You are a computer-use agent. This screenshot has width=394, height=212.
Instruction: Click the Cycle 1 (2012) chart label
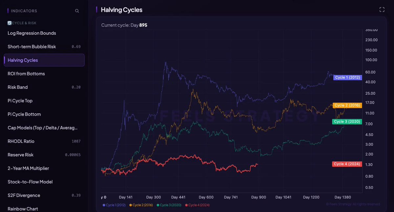pos(347,78)
